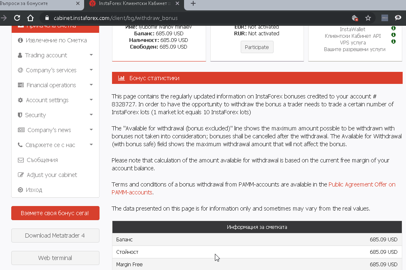The height and width of the screenshot is (270, 406).
Task: Open the InstaWallet service link
Action: click(352, 29)
